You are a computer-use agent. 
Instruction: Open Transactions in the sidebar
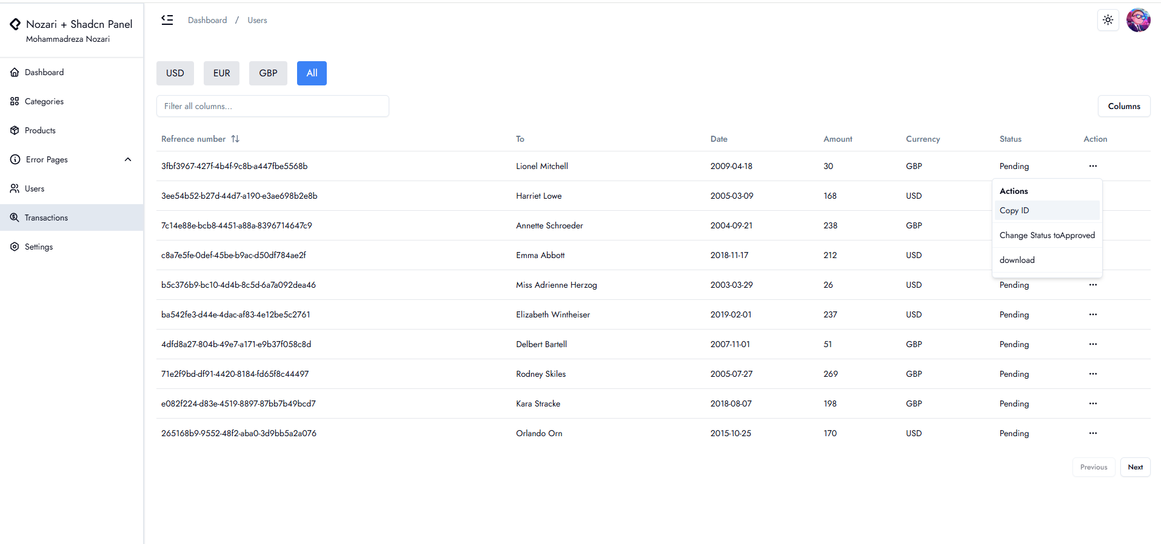72,217
